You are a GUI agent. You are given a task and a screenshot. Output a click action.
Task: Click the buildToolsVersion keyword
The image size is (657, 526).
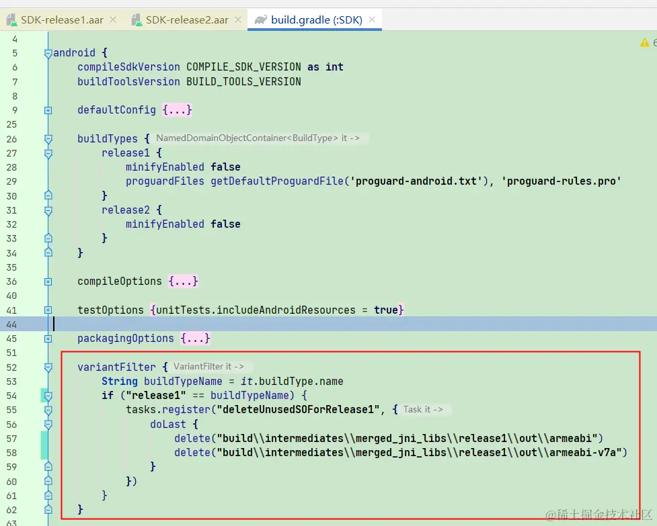[x=128, y=81]
